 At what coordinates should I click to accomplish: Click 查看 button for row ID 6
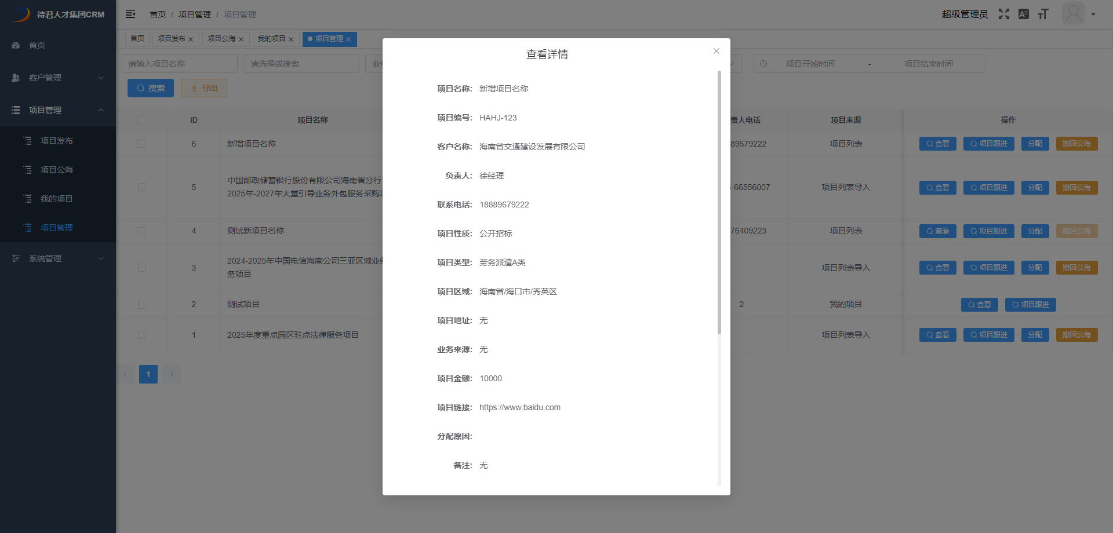[938, 144]
